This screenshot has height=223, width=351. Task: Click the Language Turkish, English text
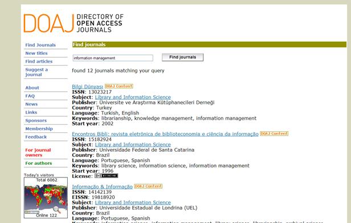pos(105,113)
